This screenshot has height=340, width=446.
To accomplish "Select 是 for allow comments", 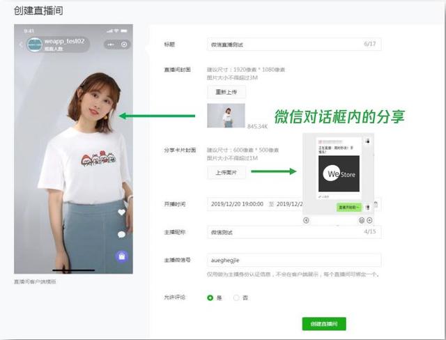I will (210, 297).
